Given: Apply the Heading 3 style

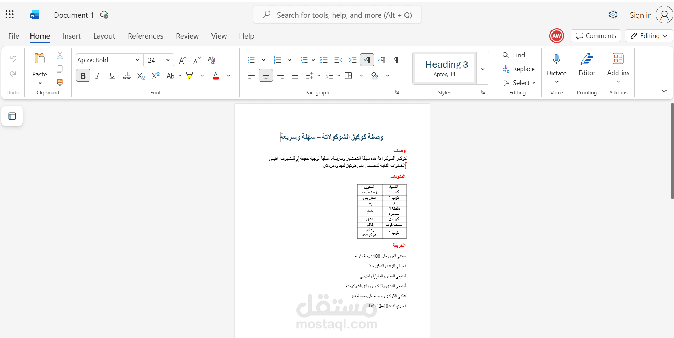Looking at the screenshot, I should pyautogui.click(x=444, y=68).
